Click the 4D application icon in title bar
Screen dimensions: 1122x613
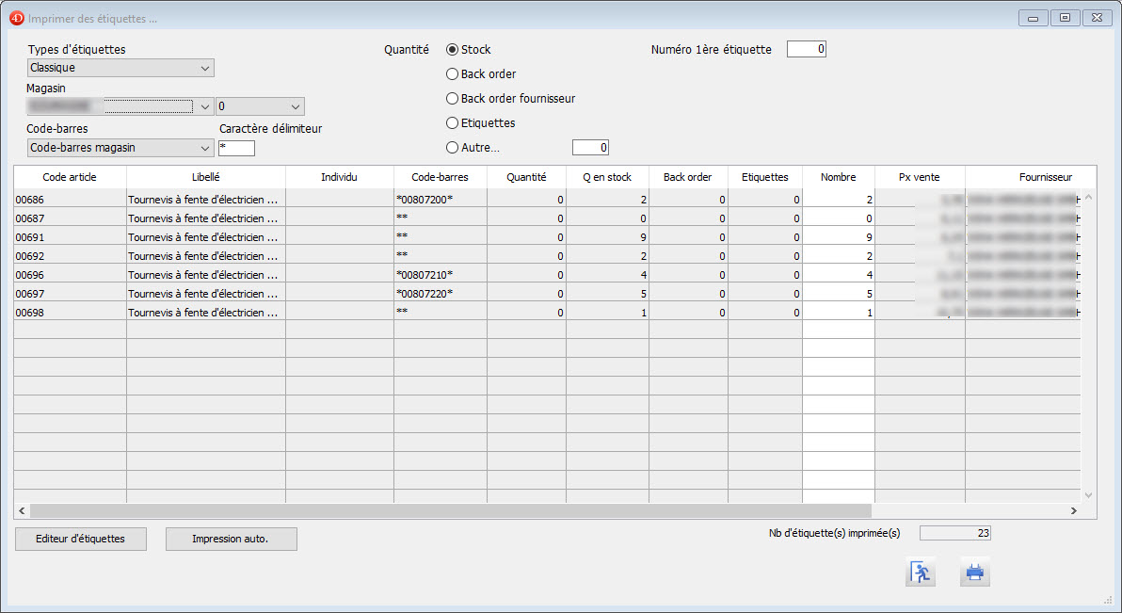pos(16,18)
